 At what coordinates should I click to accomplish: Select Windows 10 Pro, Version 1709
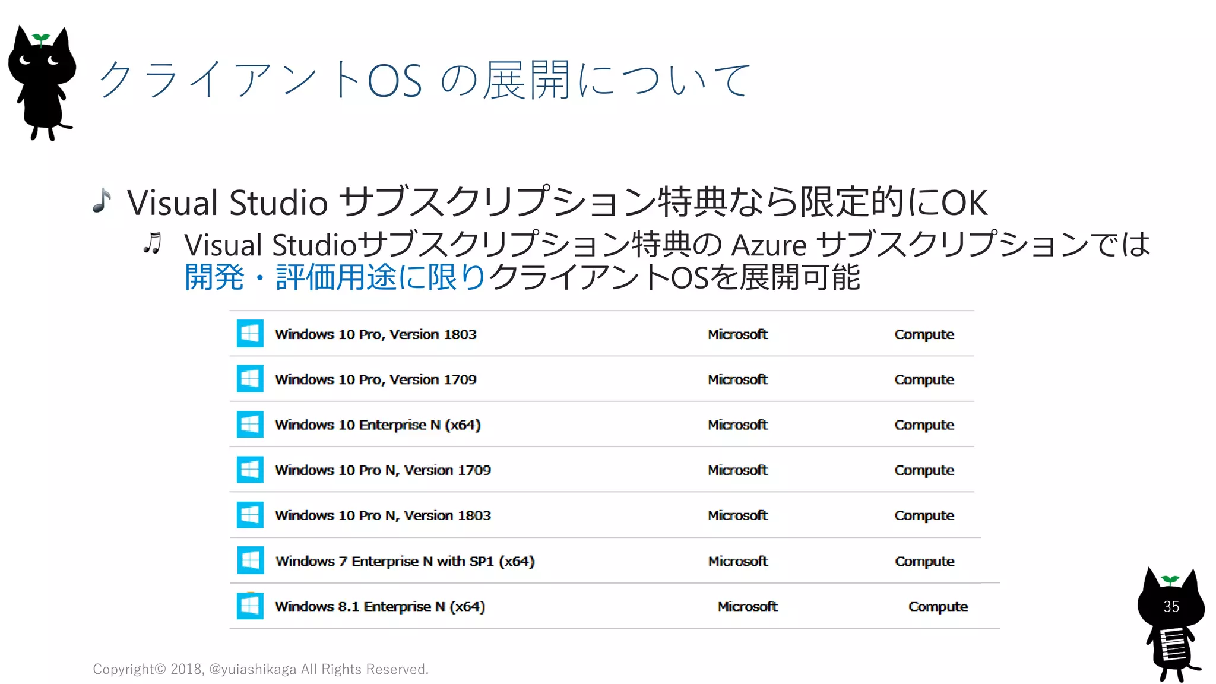click(x=376, y=379)
